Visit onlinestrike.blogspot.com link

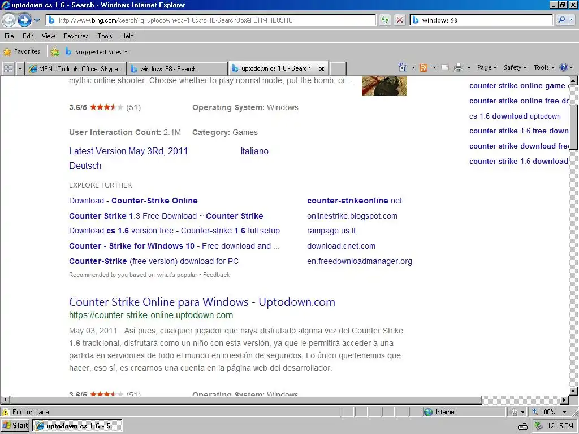[x=352, y=216]
